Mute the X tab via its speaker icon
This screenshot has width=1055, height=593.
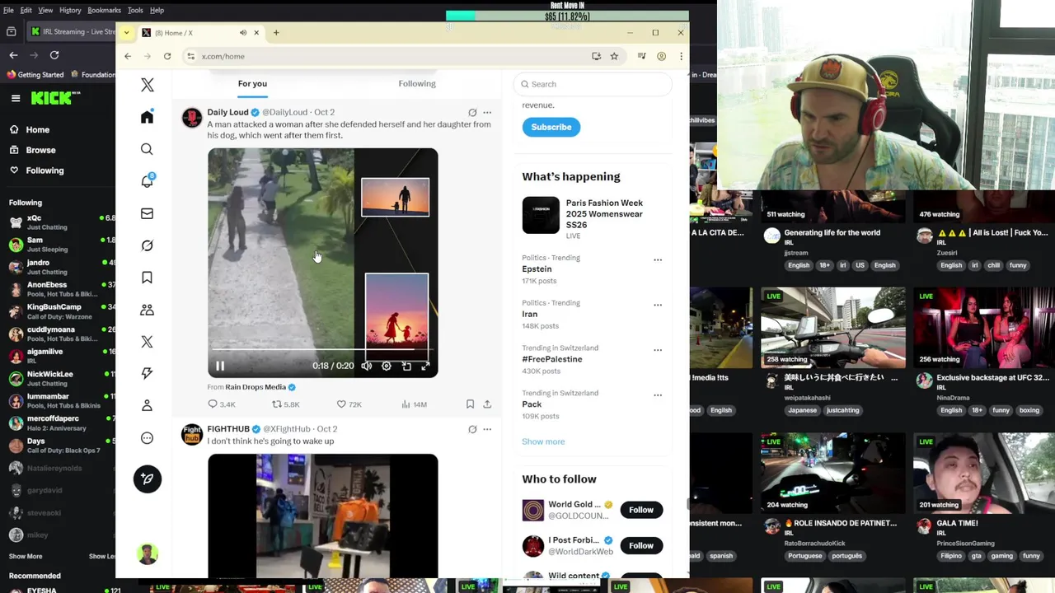click(x=243, y=33)
